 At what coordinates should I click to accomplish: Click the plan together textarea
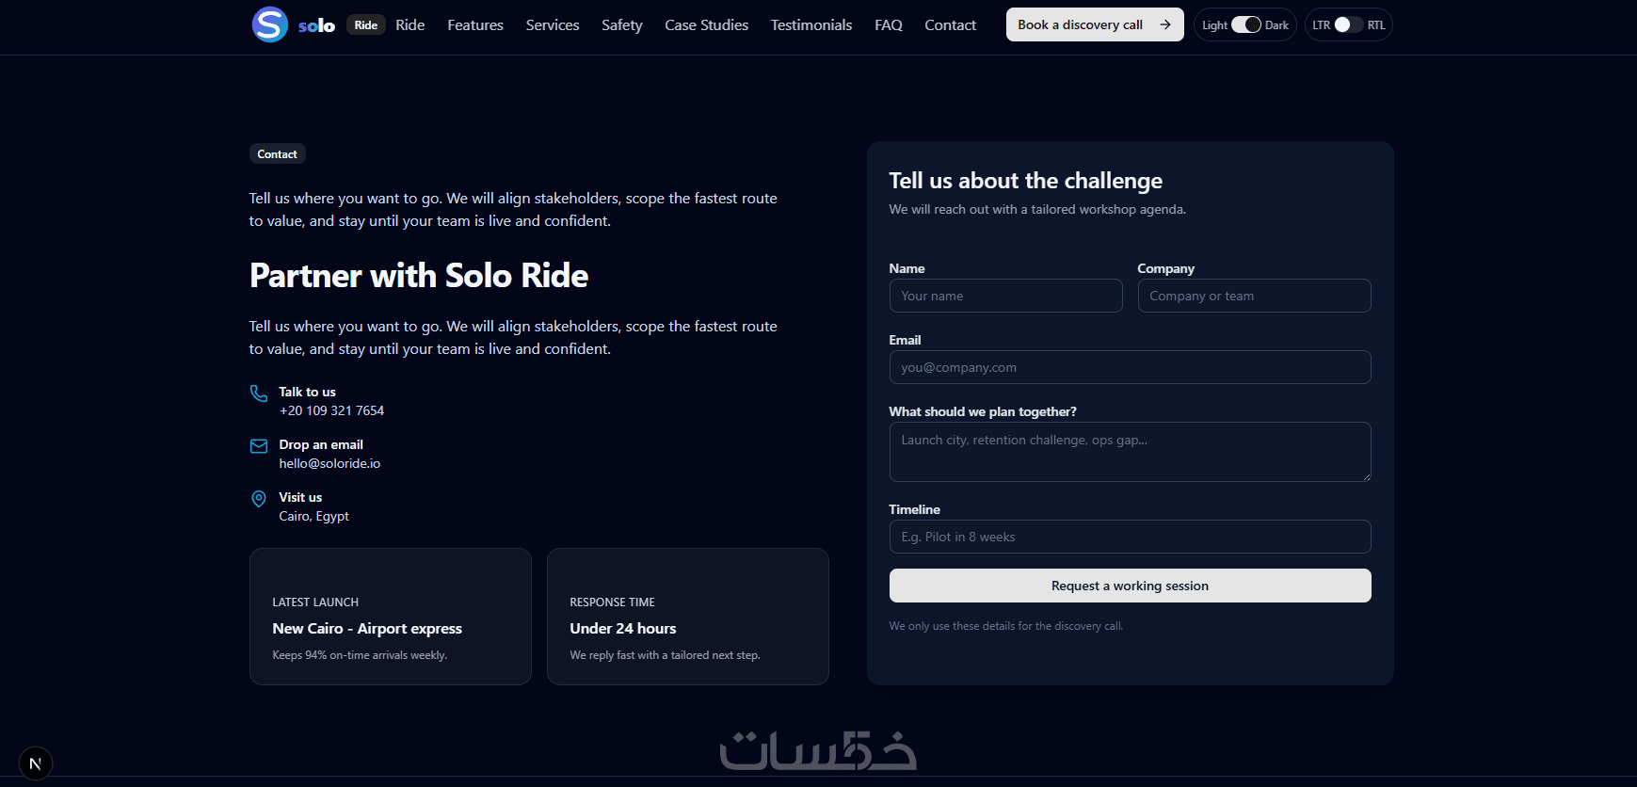point(1130,452)
